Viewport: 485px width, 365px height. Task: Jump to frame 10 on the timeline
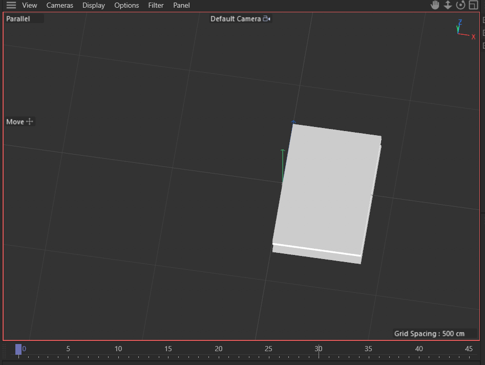[x=118, y=349]
